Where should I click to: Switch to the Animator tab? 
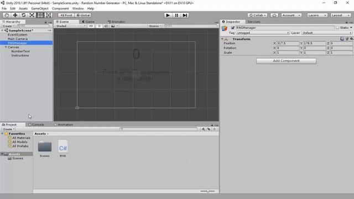(116, 22)
